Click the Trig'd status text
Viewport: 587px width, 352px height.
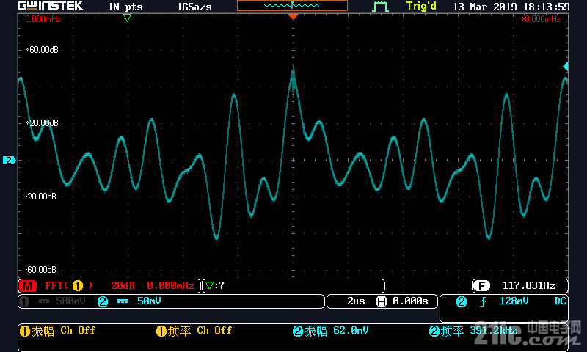tap(421, 7)
